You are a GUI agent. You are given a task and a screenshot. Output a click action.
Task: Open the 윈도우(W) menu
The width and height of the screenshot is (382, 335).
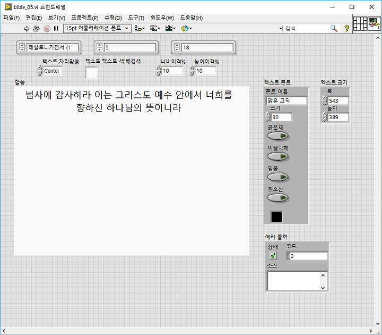click(162, 18)
